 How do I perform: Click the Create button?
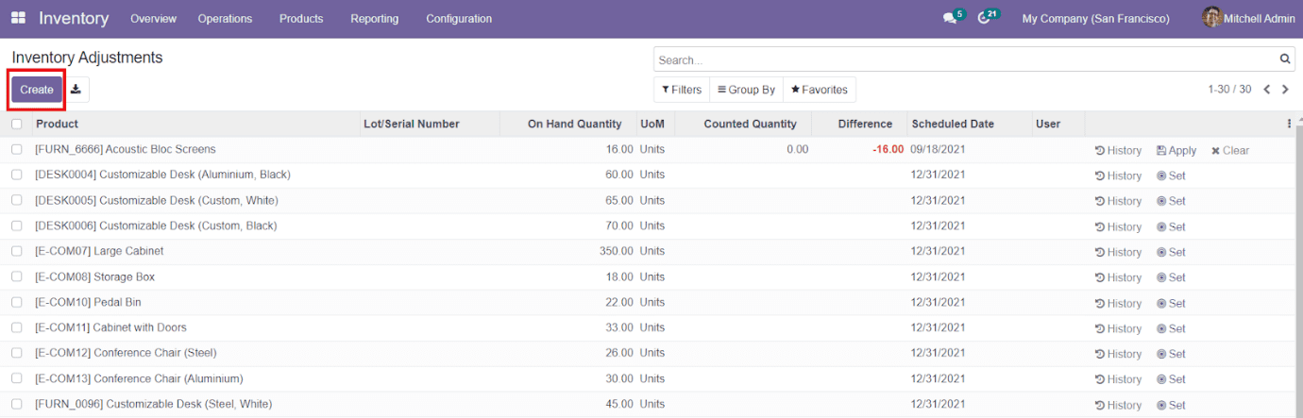click(x=37, y=90)
